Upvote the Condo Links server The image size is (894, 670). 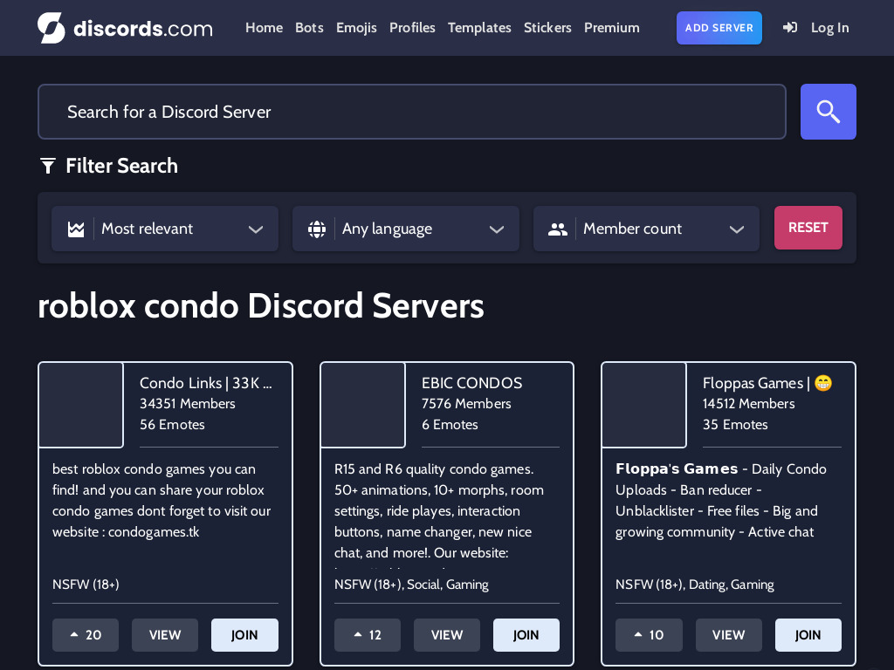coord(85,634)
